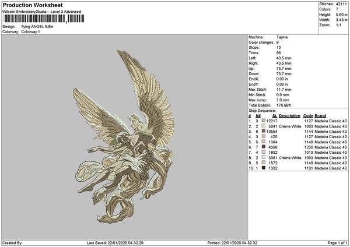Click the brown swatch with 10554 stitches
The height and width of the screenshot is (247, 350).
click(264, 131)
